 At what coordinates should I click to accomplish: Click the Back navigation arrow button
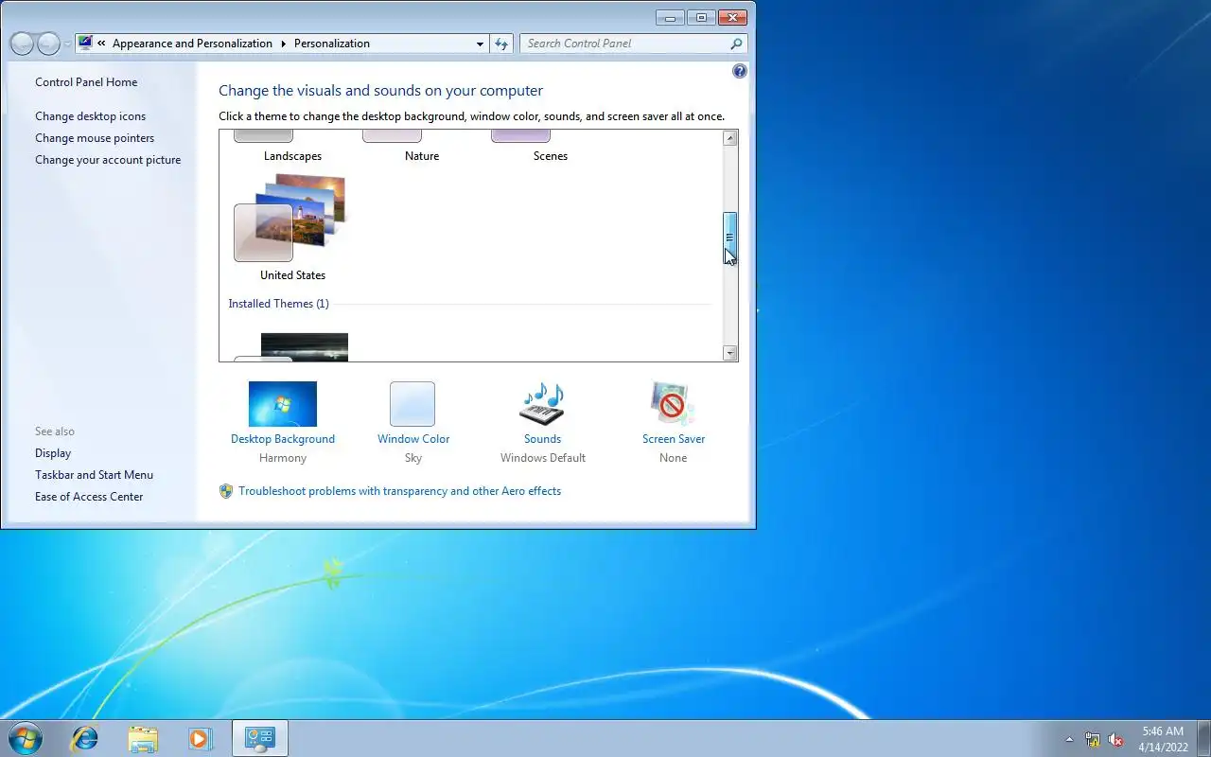(x=22, y=44)
